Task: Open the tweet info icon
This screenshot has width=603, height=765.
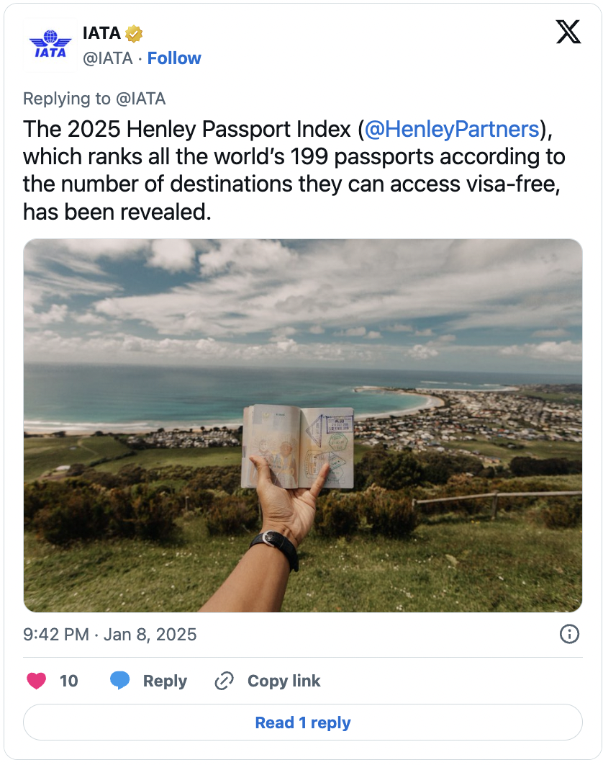Action: pos(569,634)
